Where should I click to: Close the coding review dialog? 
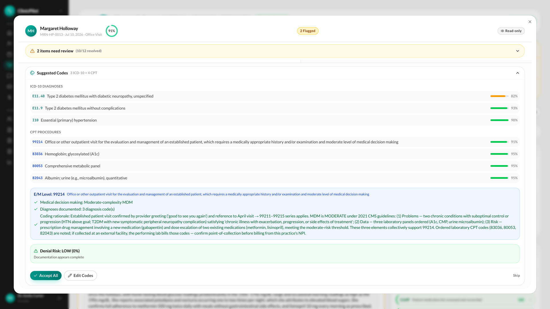click(530, 22)
